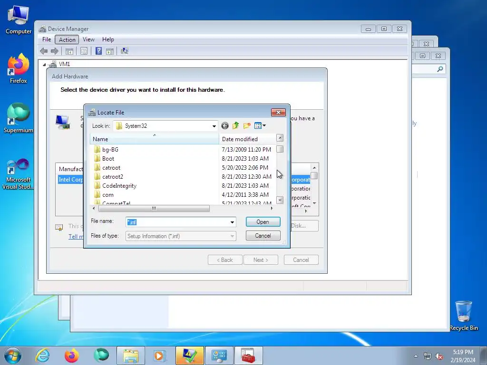The width and height of the screenshot is (487, 365).
Task: Click the Back button in Add Hardware
Action: pos(225,260)
